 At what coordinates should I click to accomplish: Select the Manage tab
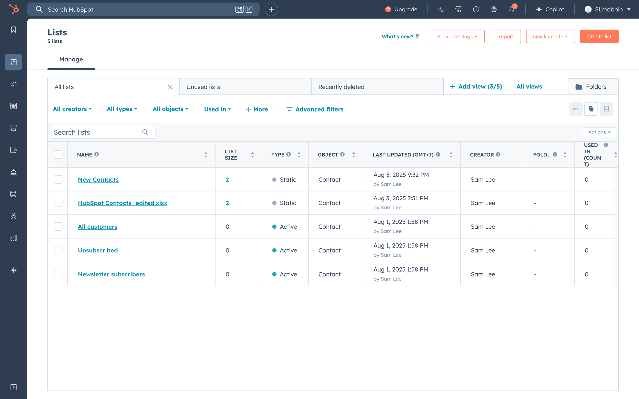pos(71,59)
